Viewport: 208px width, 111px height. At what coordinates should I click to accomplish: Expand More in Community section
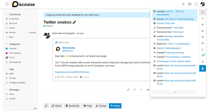pos(10,37)
